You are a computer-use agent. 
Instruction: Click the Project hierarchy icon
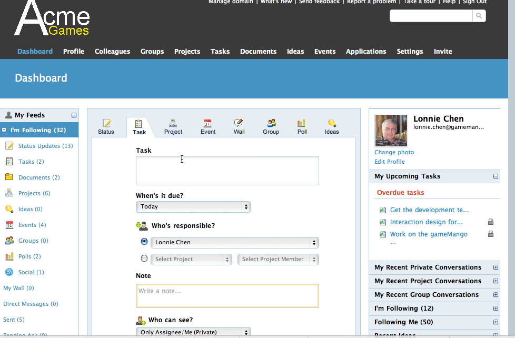pos(173,123)
